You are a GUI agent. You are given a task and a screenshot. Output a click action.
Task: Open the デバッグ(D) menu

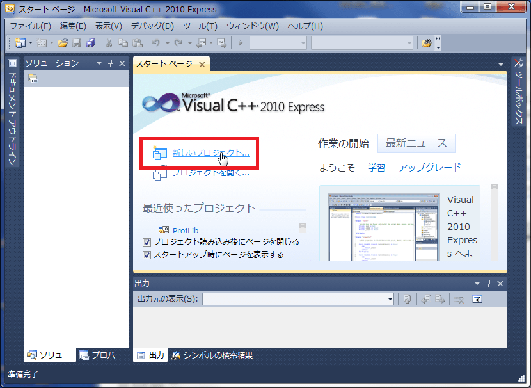(x=152, y=26)
